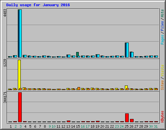Image resolution: width=166 pixels, height=130 pixels.
Task: Click day label 15 on the axis
Action: tap(78, 126)
